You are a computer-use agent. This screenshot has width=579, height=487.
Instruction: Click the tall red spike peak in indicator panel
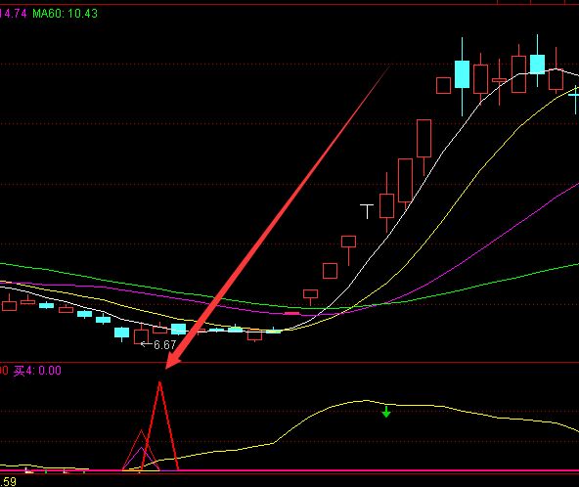159,384
